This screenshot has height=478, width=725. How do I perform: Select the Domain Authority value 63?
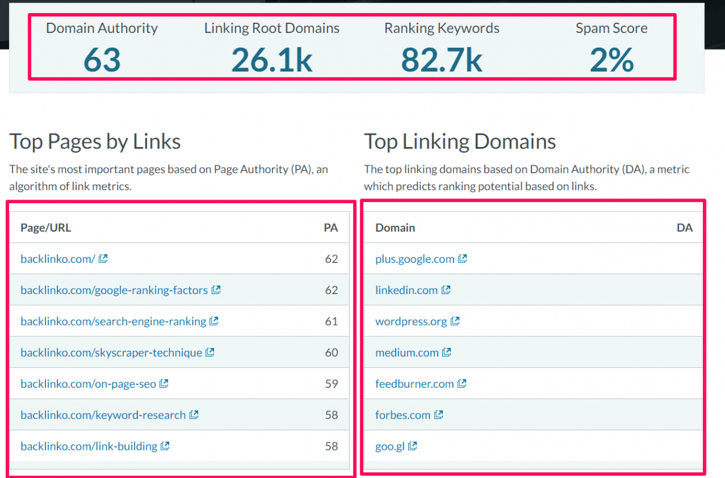click(102, 60)
